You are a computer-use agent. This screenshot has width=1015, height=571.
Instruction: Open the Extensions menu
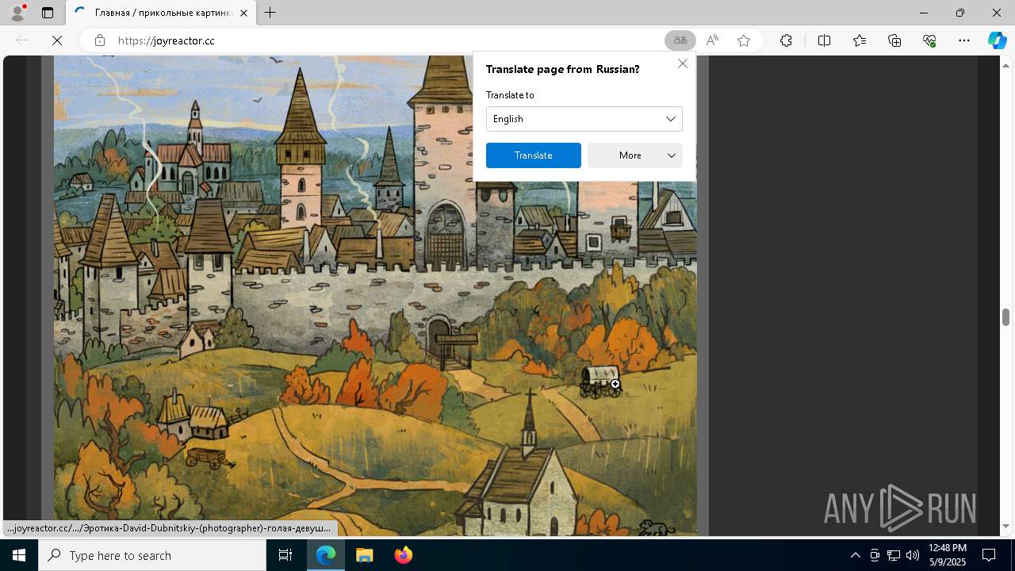[x=786, y=40]
